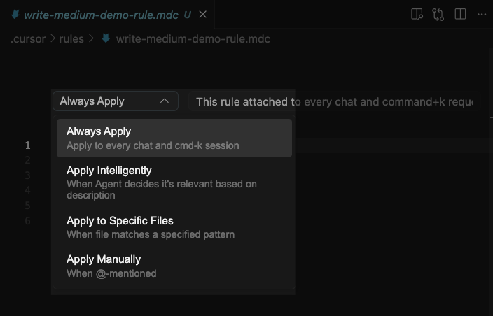Screen dimensions: 493x316
Task: Open the more actions ellipsis menu
Action: [482, 15]
